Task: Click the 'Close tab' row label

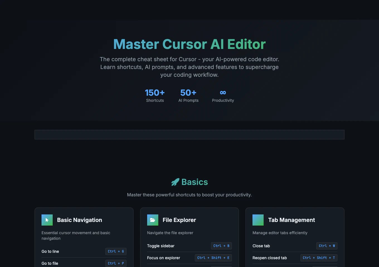Action: (261, 246)
